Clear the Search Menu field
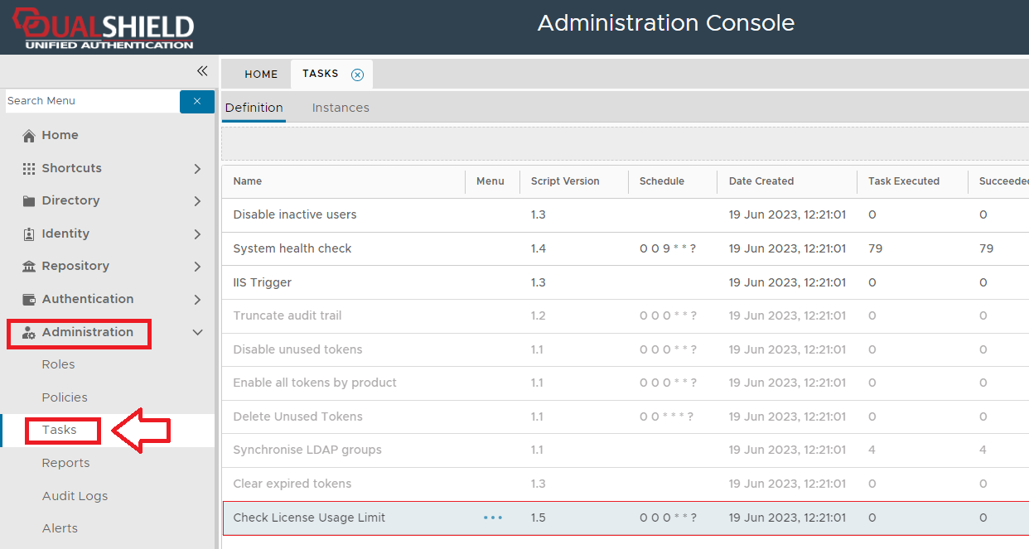The width and height of the screenshot is (1029, 549). coord(197,101)
